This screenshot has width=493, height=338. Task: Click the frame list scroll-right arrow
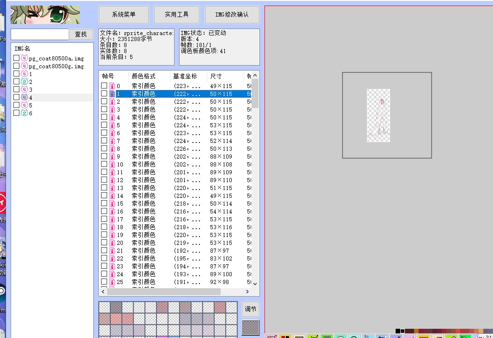click(247, 292)
